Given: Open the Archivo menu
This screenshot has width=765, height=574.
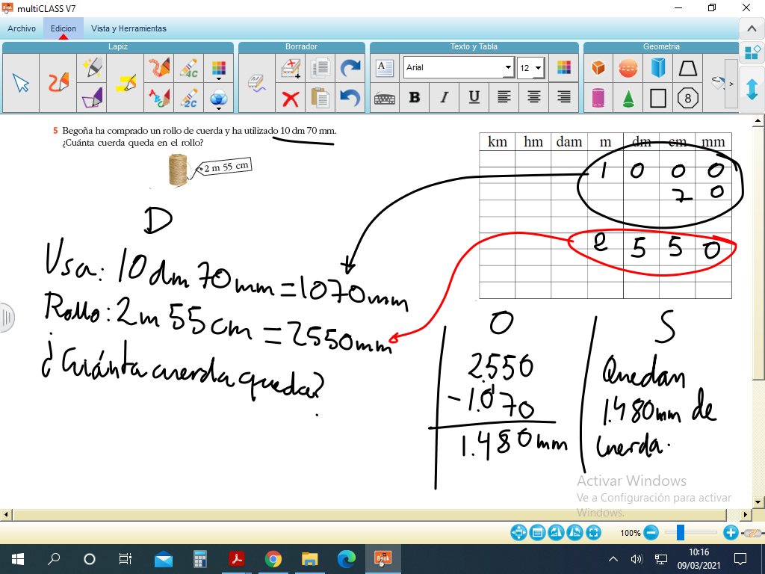Looking at the screenshot, I should (x=22, y=28).
